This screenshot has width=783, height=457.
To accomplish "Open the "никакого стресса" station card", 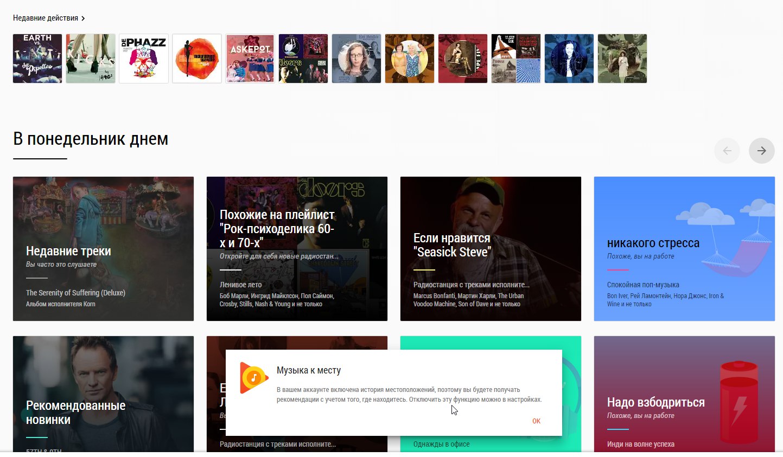I will click(x=684, y=249).
